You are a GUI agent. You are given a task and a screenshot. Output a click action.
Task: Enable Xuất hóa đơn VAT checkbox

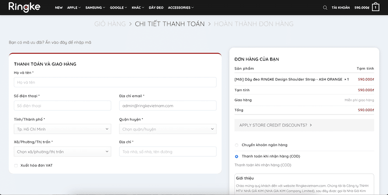(x=16, y=165)
